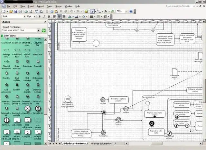Apply the text color swatch button
This screenshot has height=150, width=206.
[70, 16]
